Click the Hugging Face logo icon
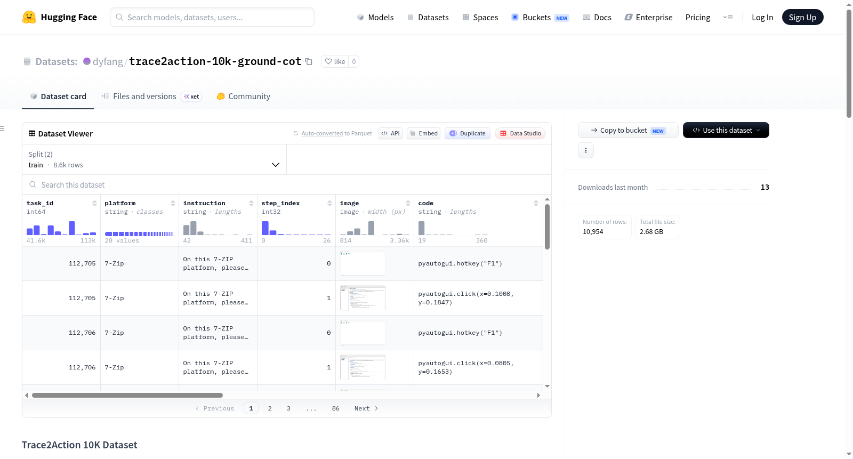This screenshot has width=853, height=459. [29, 17]
